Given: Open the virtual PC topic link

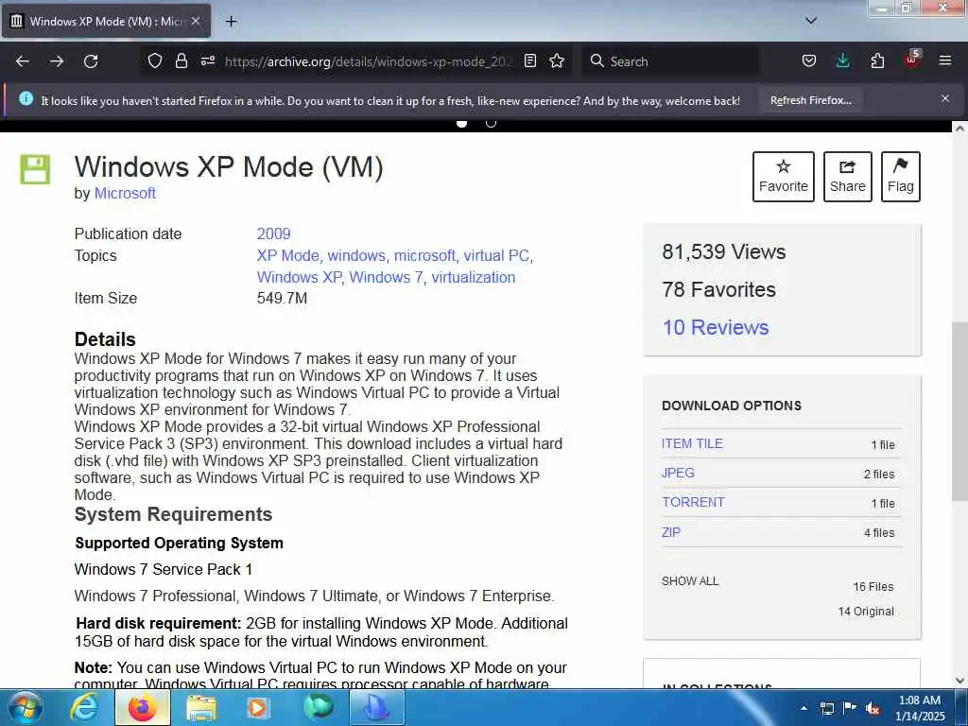Looking at the screenshot, I should pos(496,255).
